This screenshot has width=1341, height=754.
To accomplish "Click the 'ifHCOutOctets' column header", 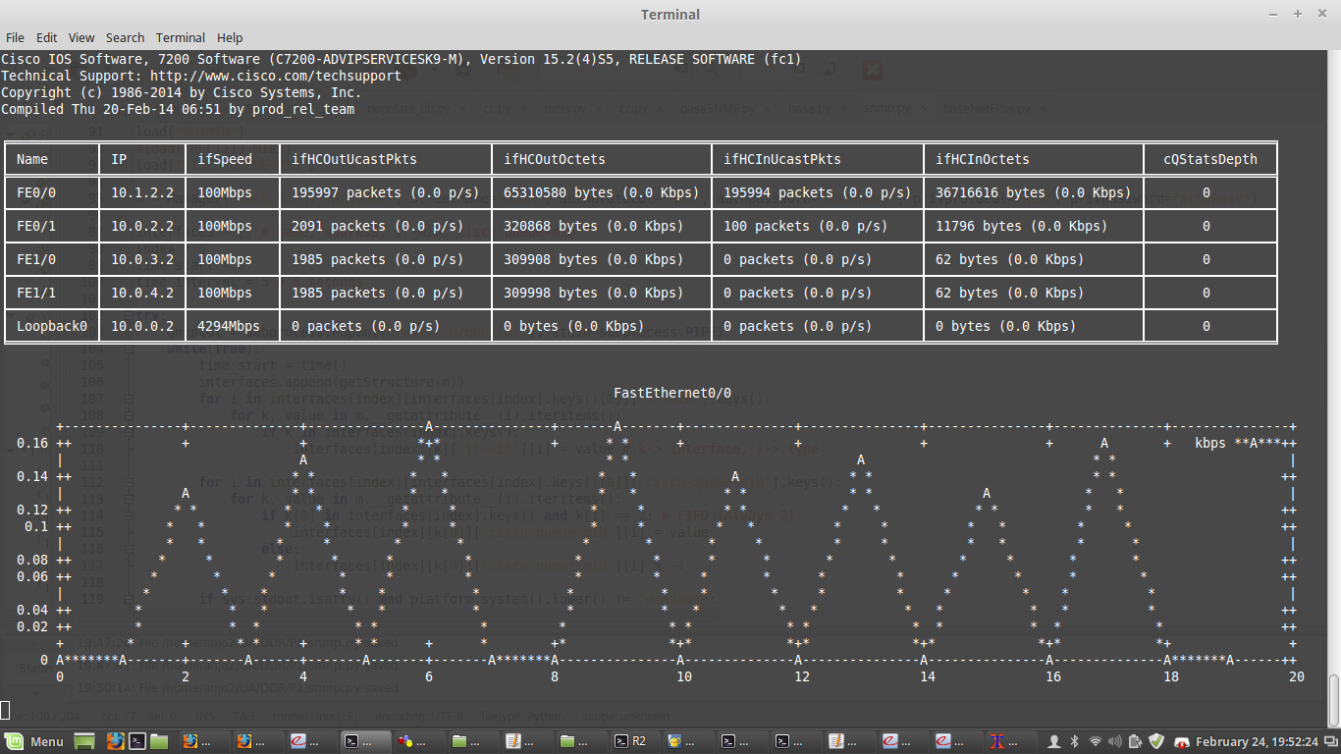I will coord(555,159).
